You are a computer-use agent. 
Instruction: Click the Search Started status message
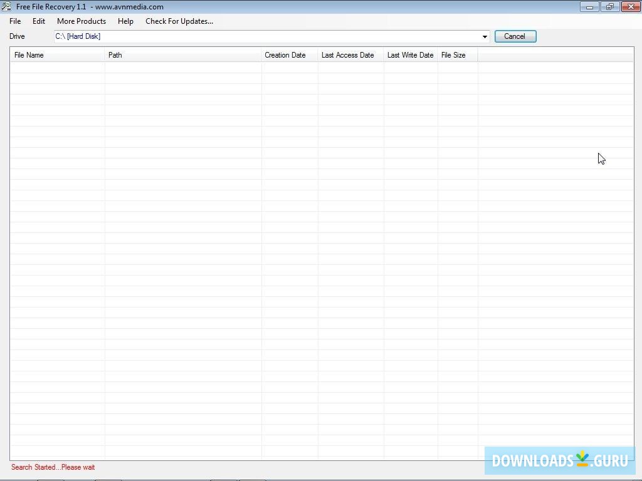(53, 467)
